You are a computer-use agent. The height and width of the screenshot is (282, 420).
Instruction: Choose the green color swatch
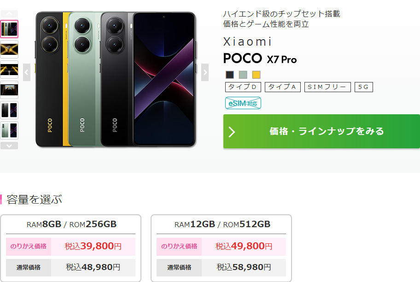click(x=243, y=75)
